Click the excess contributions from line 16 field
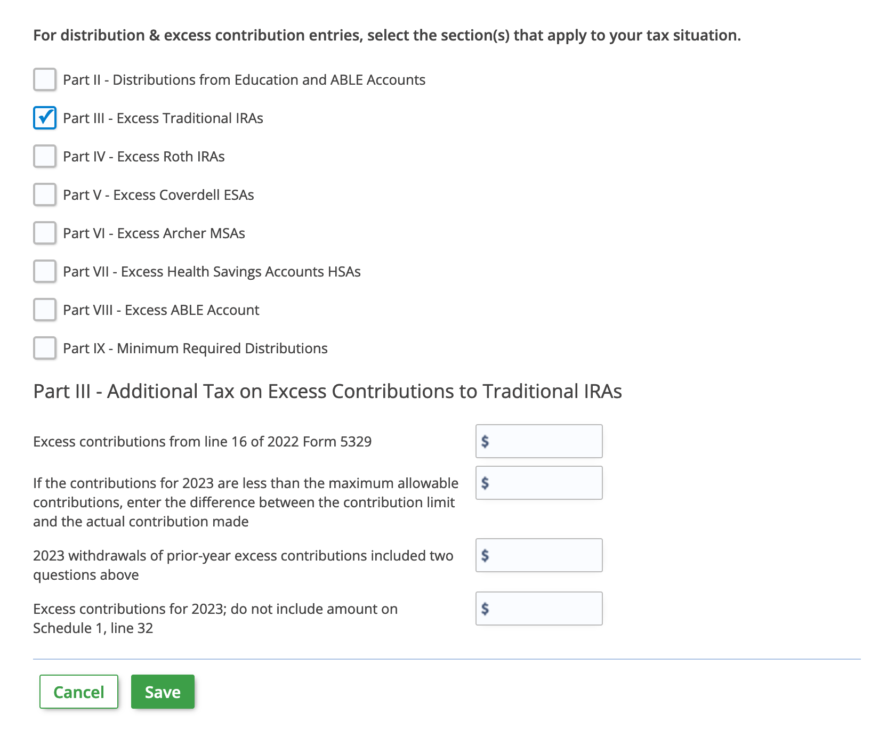The width and height of the screenshot is (887, 730). tap(538, 441)
